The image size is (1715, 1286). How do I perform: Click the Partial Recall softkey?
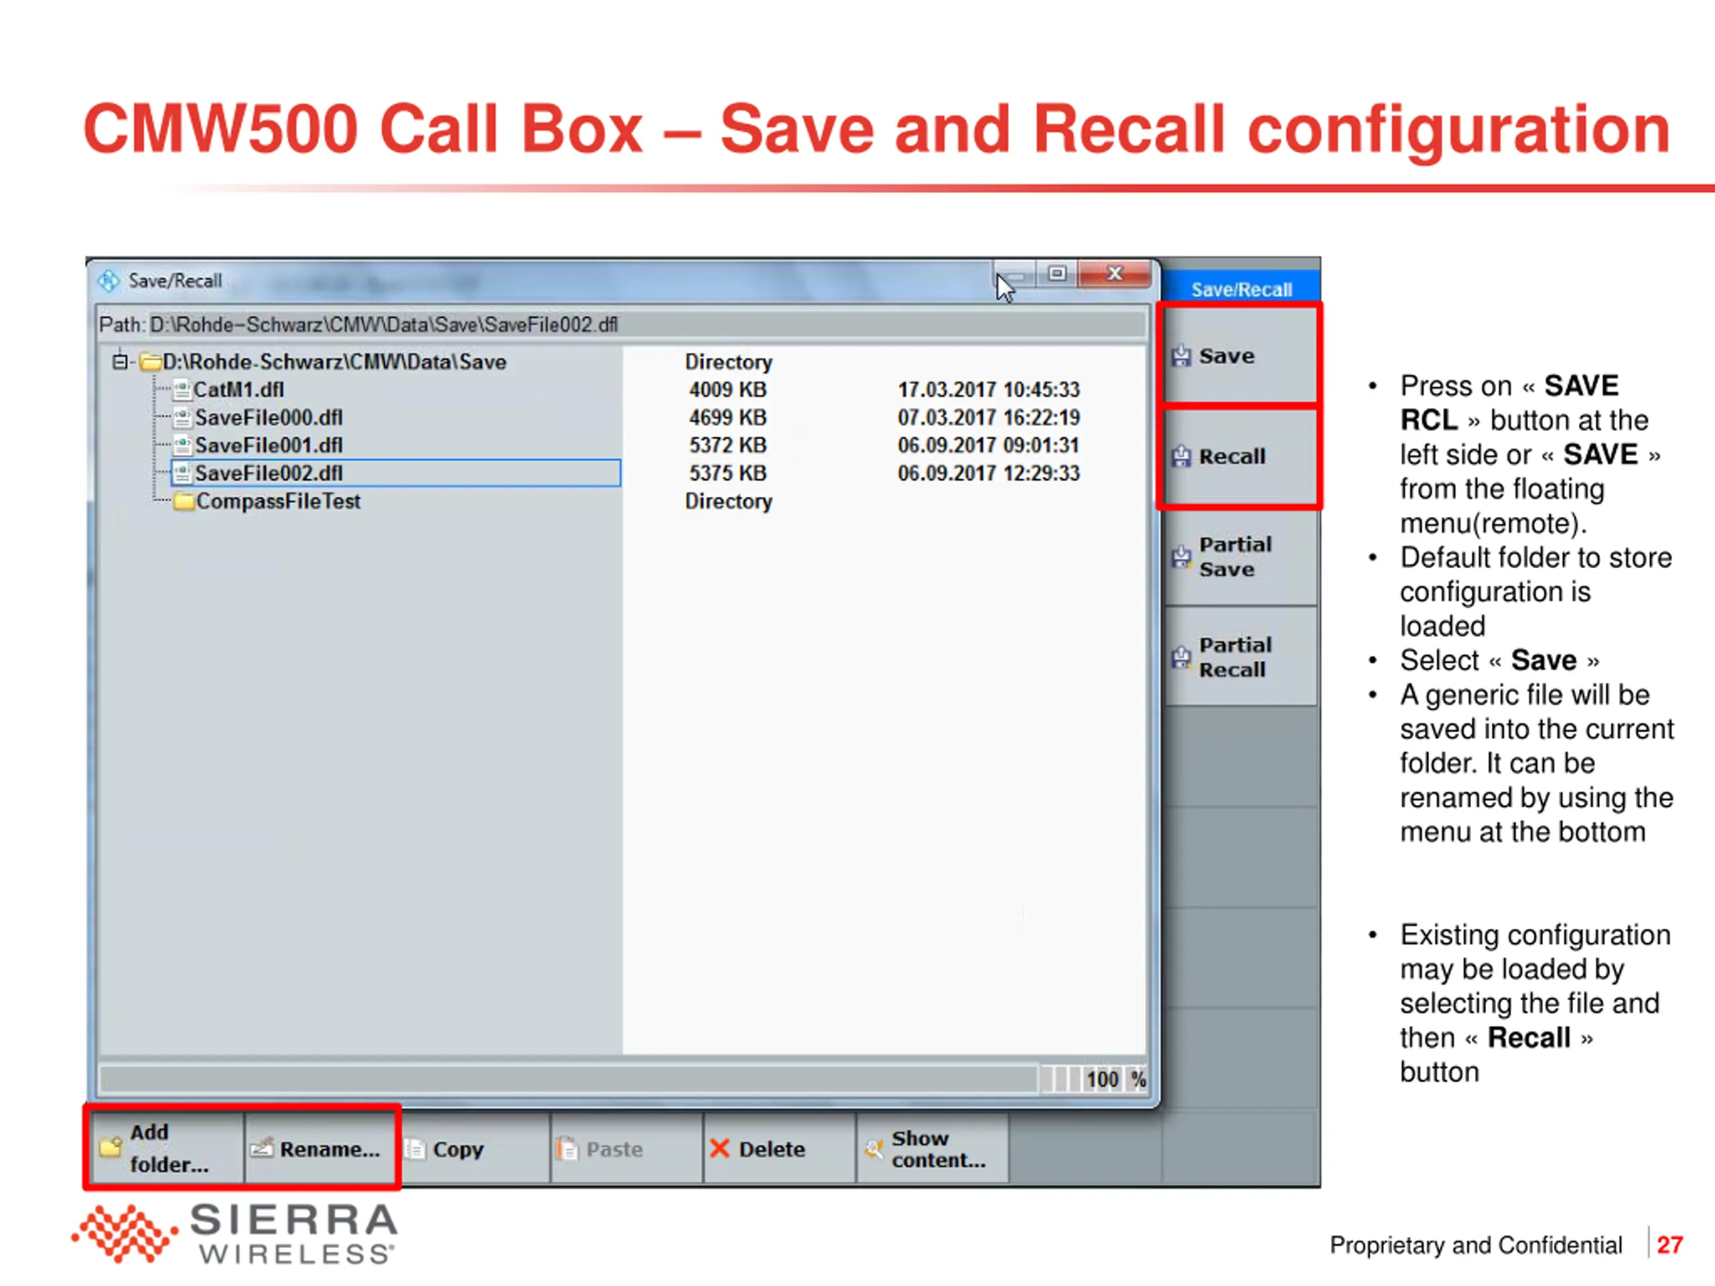1240,656
